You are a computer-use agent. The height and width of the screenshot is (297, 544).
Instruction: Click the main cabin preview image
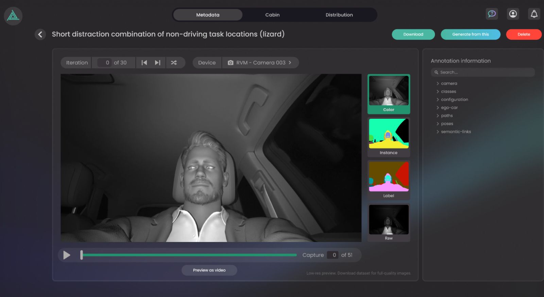(x=211, y=158)
